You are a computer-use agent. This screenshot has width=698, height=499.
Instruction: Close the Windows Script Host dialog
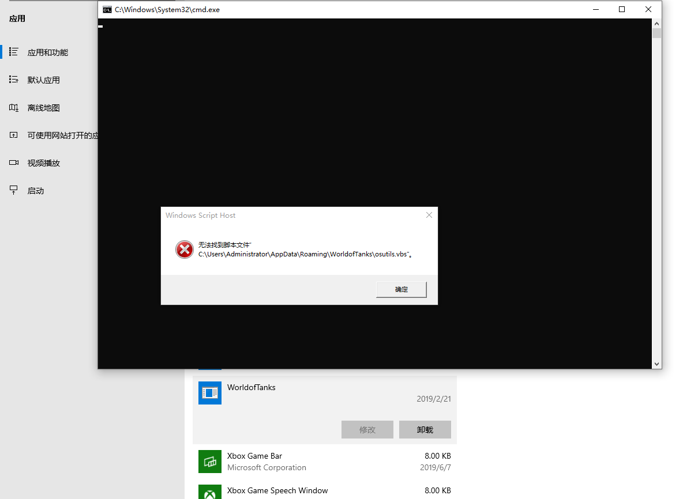pos(429,216)
